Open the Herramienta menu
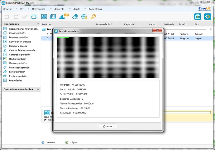 coord(39,9)
